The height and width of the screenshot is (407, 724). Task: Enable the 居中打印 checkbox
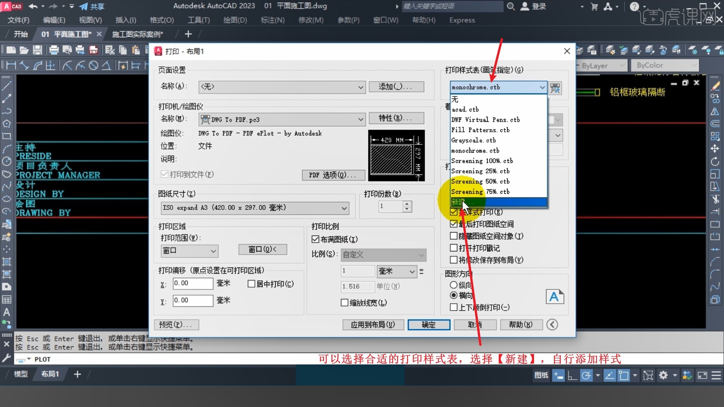pyautogui.click(x=251, y=284)
